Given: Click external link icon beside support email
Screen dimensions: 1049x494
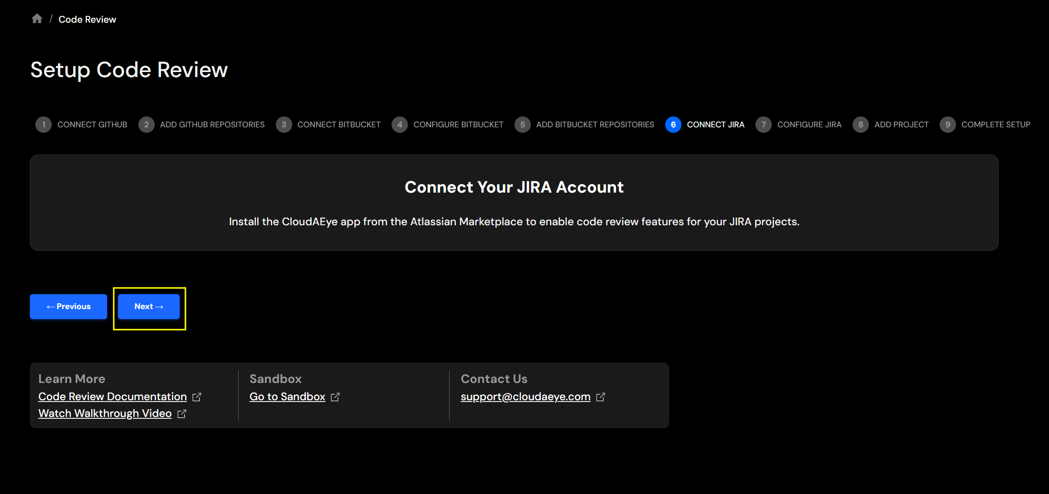Looking at the screenshot, I should pos(600,397).
